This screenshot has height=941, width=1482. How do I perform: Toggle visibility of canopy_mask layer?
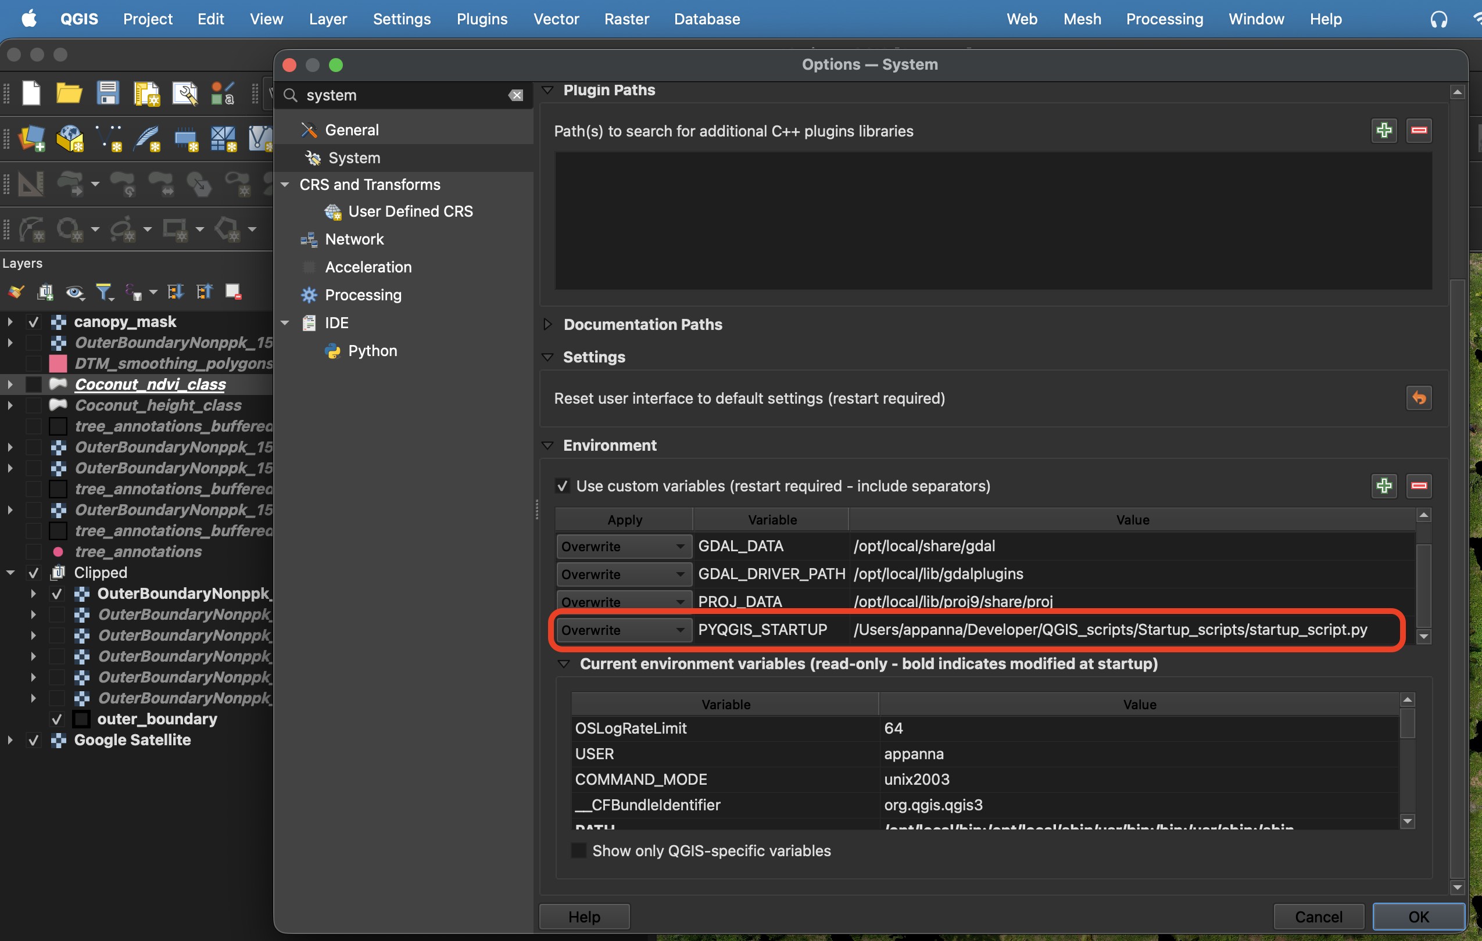click(33, 322)
